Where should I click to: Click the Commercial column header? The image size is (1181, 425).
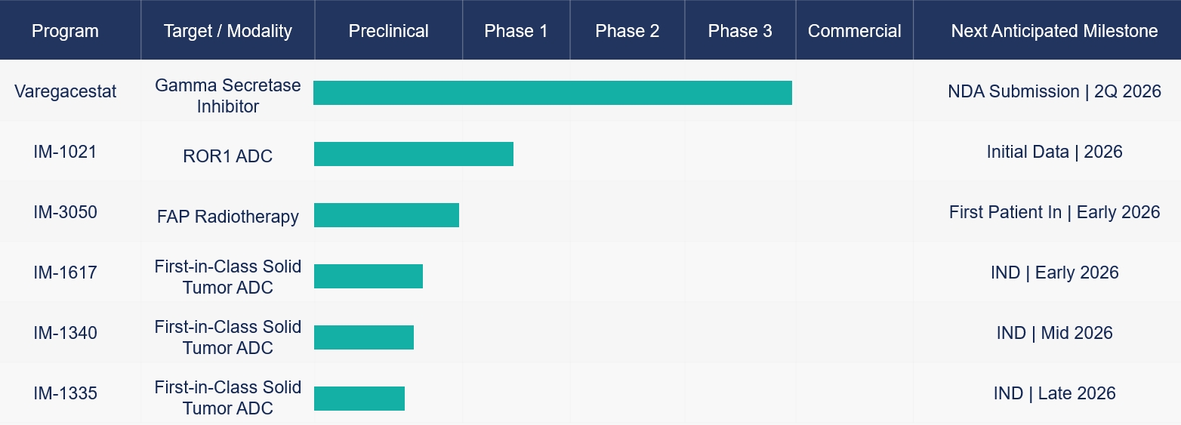pos(854,31)
